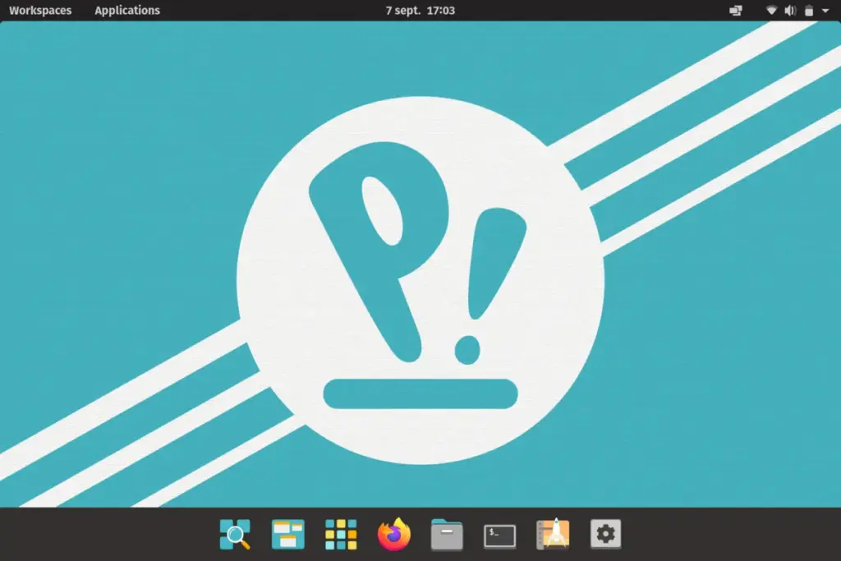Open the Workspaces overview icon in dock
This screenshot has width=841, height=561.
pos(288,535)
